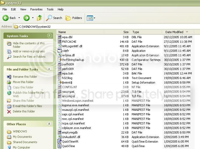Sort by the Size column header
This screenshot has width=200, height=149.
click(x=117, y=32)
